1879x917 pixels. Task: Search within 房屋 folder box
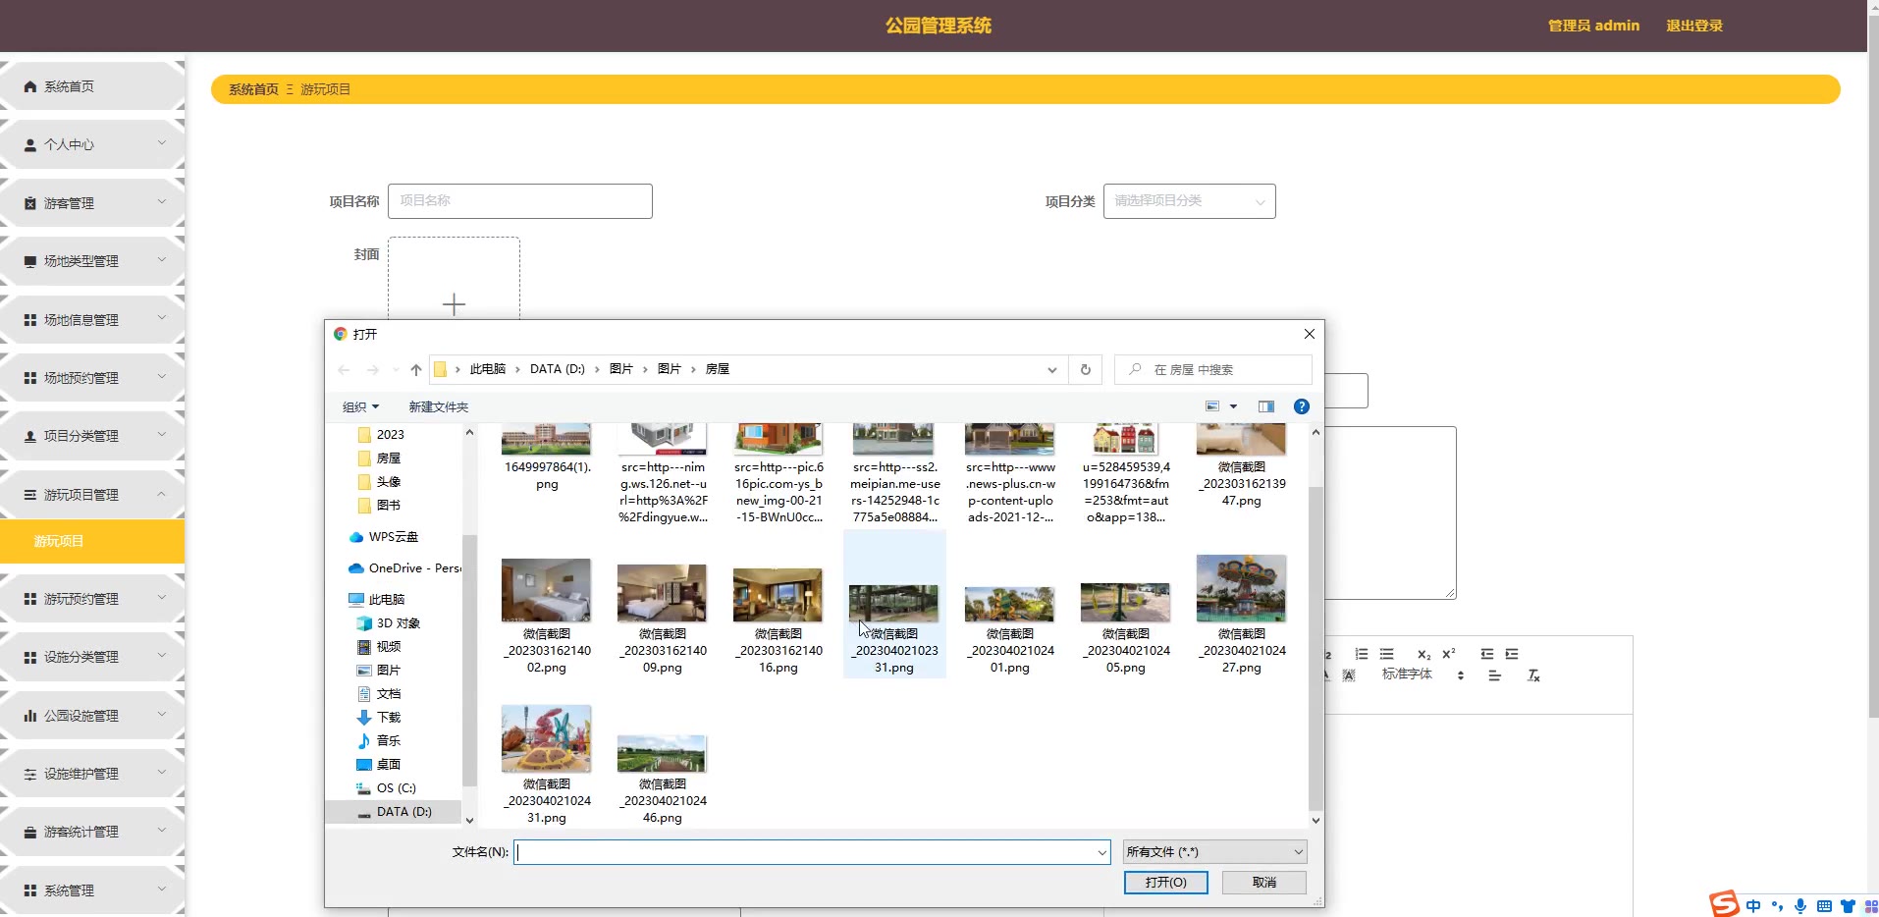coord(1213,370)
